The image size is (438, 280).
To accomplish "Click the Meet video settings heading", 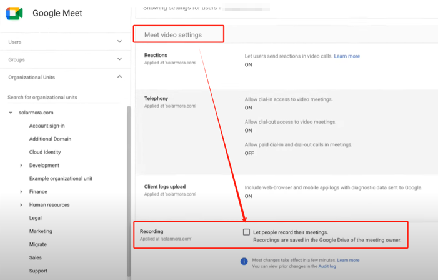I will point(173,35).
